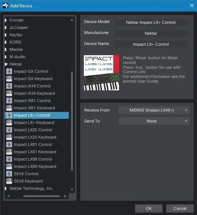Select Impact LX61 Keyboard entry
Viewport: 197px width, 215px height.
pyautogui.click(x=35, y=152)
